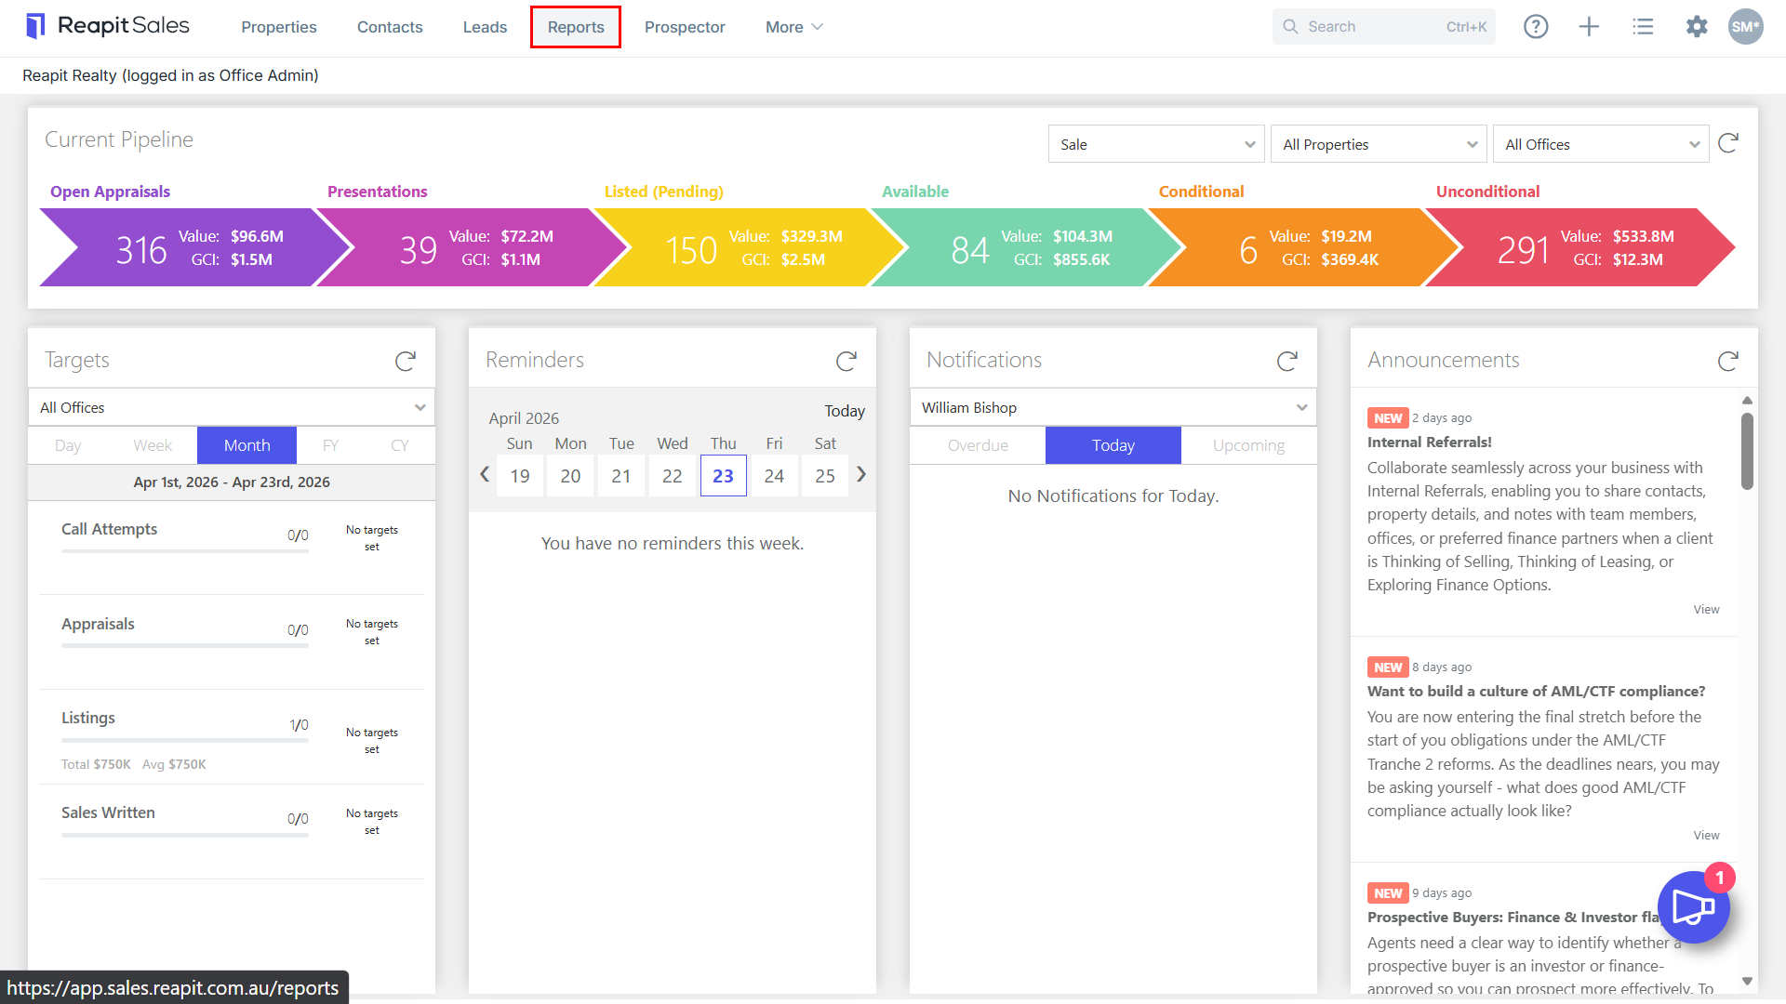Open the announcements megaphone chat button
The image size is (1786, 1004).
click(x=1694, y=907)
